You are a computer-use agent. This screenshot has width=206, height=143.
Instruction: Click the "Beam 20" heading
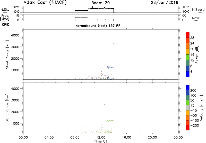100,3
